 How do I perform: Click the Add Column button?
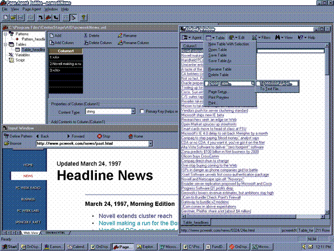(62, 43)
